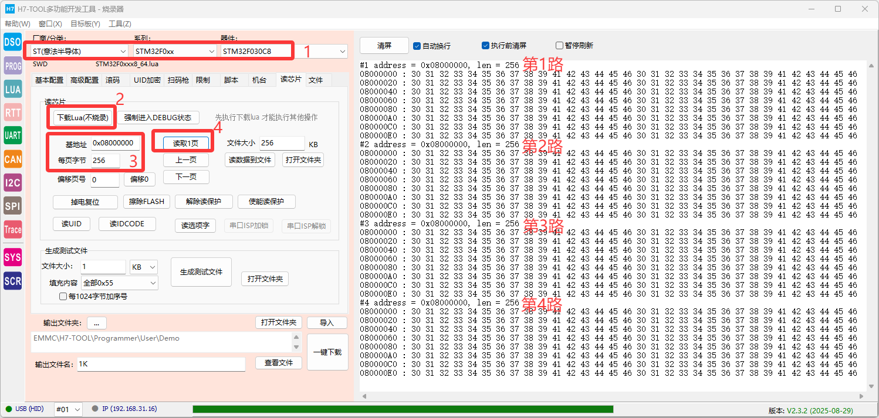Click 强制进入DEBUG状态 button
This screenshot has height=418, width=879.
click(x=158, y=117)
